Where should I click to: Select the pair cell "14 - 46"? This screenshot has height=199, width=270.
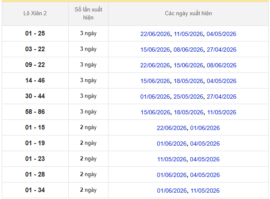[x=35, y=80]
